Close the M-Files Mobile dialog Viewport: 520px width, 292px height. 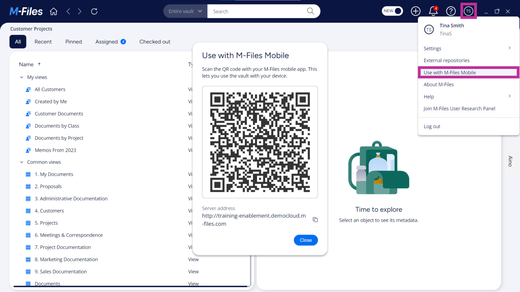pos(305,240)
